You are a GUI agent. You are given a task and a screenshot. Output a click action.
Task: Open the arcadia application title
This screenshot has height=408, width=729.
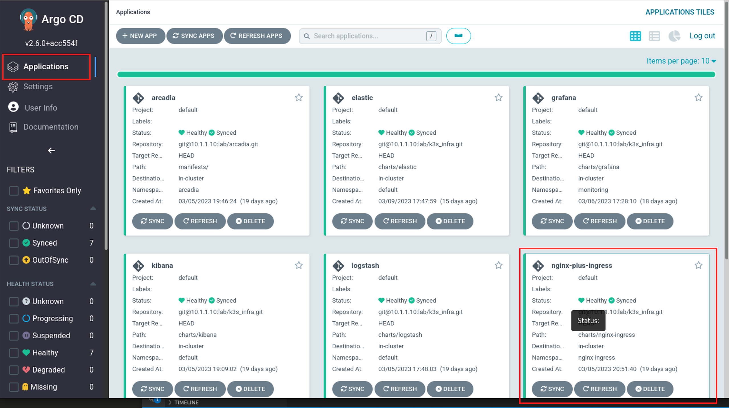(163, 98)
